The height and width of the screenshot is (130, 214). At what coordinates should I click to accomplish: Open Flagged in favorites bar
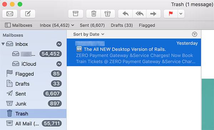click(147, 25)
